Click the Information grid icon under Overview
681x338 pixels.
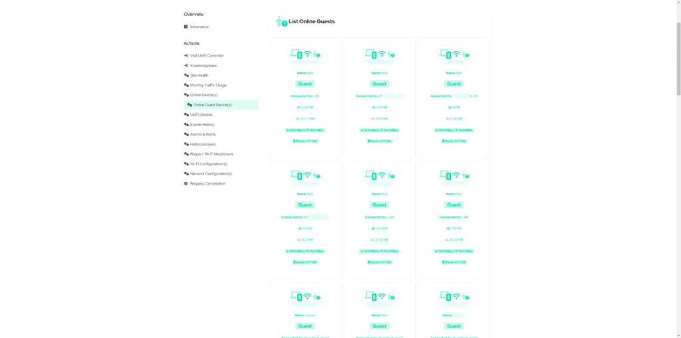(x=186, y=27)
